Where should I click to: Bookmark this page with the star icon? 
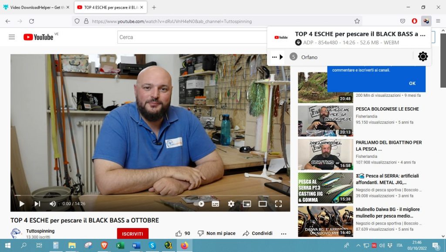pyautogui.click(x=357, y=21)
